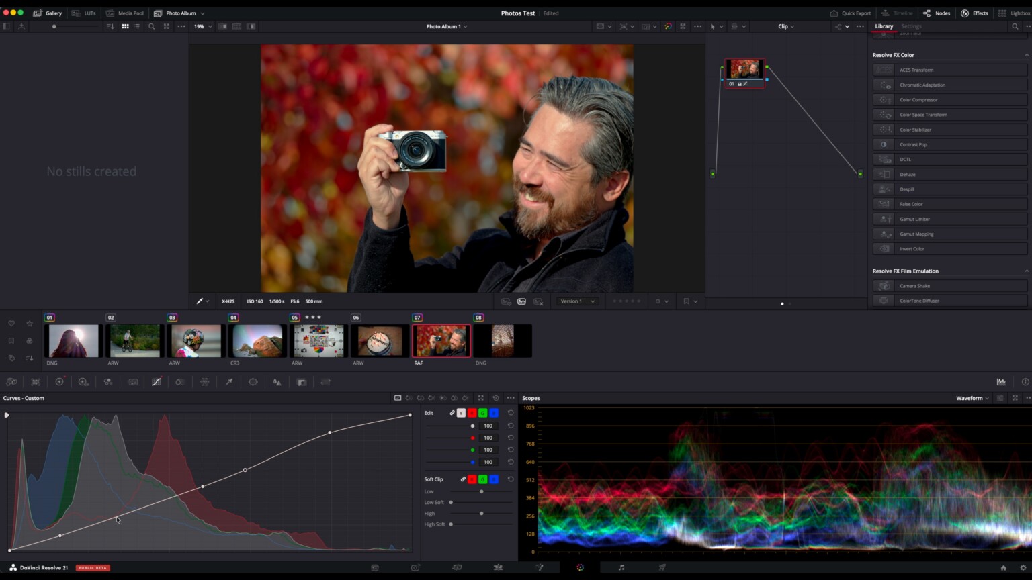Open the 19% zoom dropdown
1032x580 pixels.
203,26
